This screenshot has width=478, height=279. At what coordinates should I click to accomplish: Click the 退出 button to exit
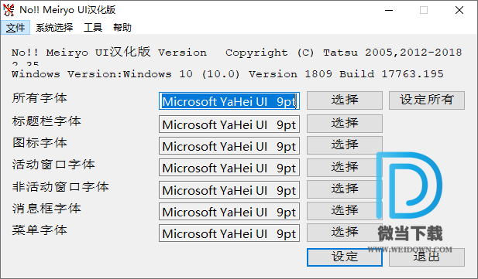point(427,257)
